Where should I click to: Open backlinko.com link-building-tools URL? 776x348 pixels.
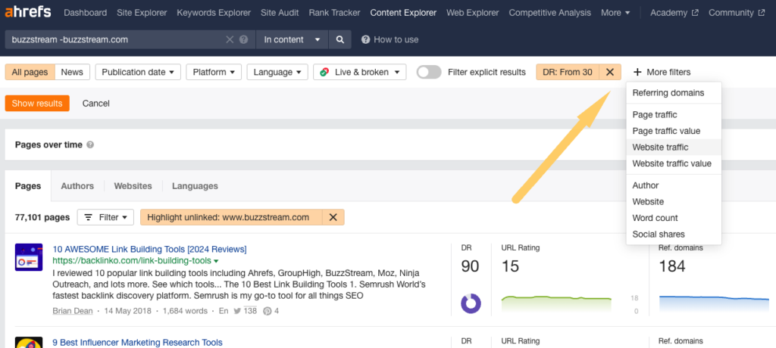(x=132, y=260)
